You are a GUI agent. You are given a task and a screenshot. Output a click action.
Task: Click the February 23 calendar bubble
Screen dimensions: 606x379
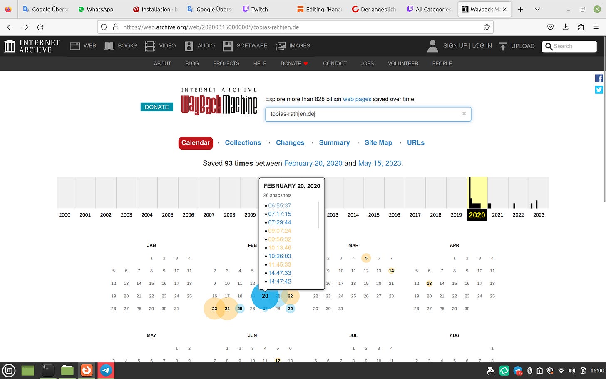214,309
